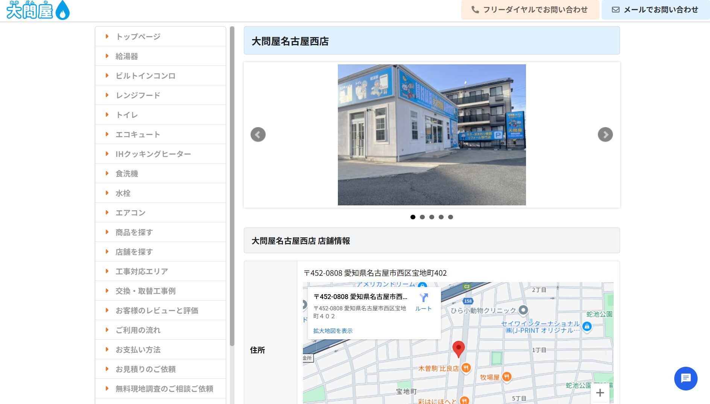710x404 pixels.
Task: Click ひら小動物クリニック marker on map
Action: [x=523, y=310]
